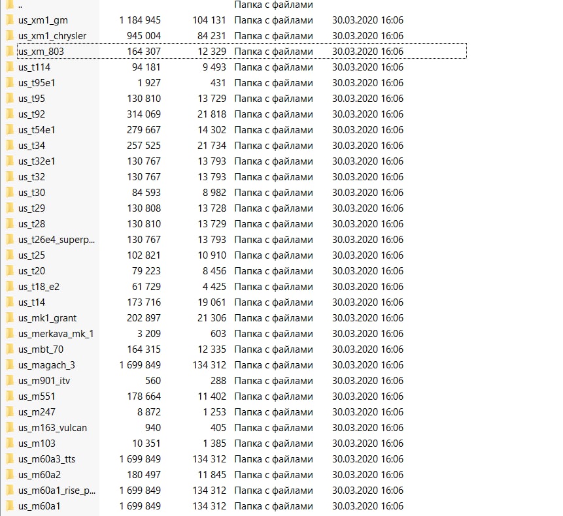This screenshot has height=516, width=563.
Task: Click the folder icon of us_m901_itv
Action: (10, 380)
